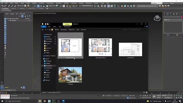Click the Modeling ribbon tab
Viewport: 183px width, 103px height.
click(x=5, y=9)
